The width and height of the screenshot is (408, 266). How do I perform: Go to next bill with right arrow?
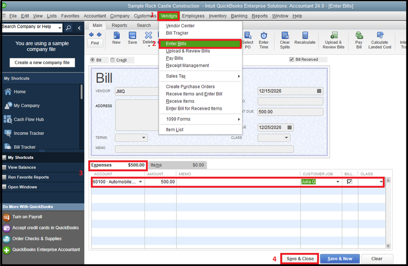pos(99,35)
